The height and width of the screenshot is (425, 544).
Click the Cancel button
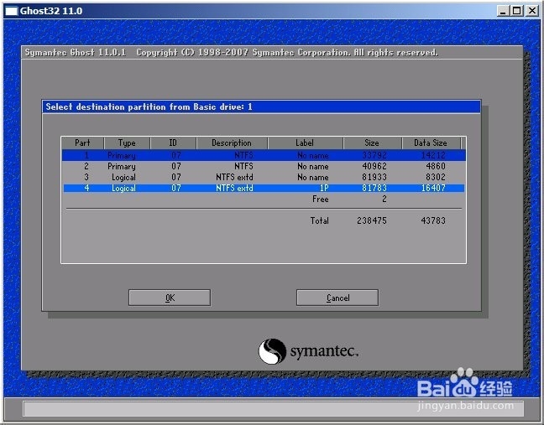pyautogui.click(x=337, y=298)
